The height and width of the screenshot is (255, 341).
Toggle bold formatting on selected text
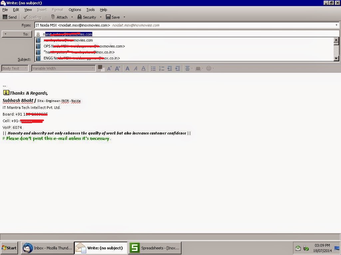(x=128, y=68)
